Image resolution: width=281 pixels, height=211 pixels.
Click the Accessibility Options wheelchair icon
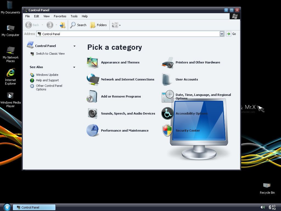[167, 113]
